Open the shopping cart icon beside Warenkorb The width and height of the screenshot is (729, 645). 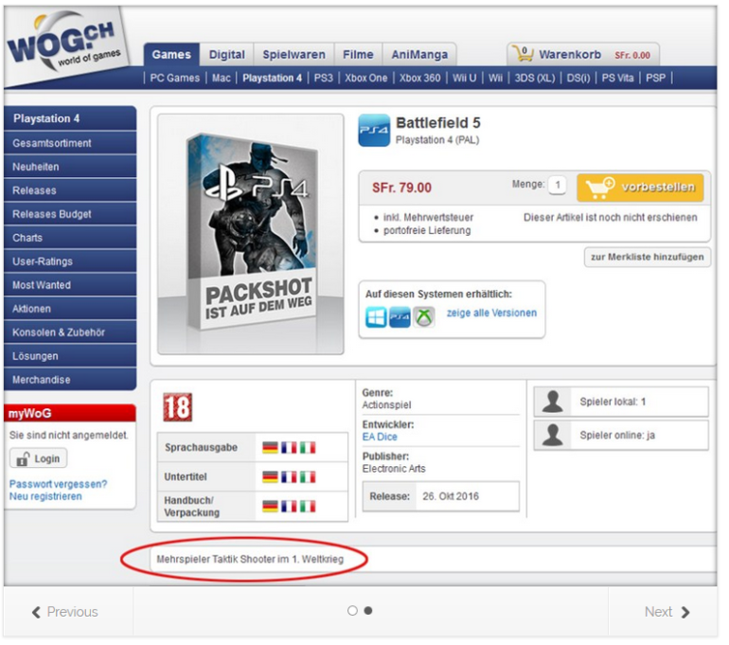(x=524, y=54)
